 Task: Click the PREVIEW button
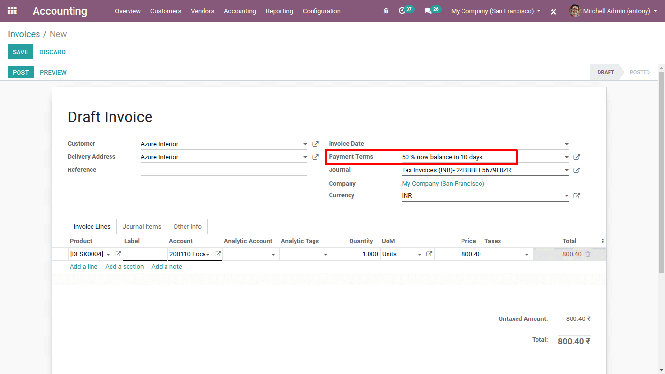[x=53, y=72]
